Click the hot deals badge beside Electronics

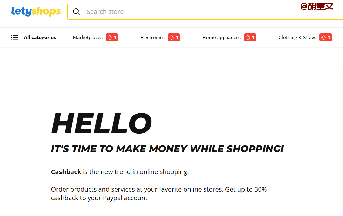pos(174,38)
